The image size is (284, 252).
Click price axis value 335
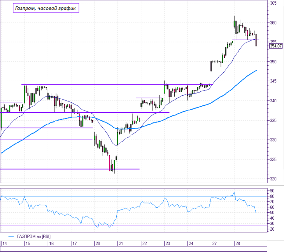tap(273, 121)
